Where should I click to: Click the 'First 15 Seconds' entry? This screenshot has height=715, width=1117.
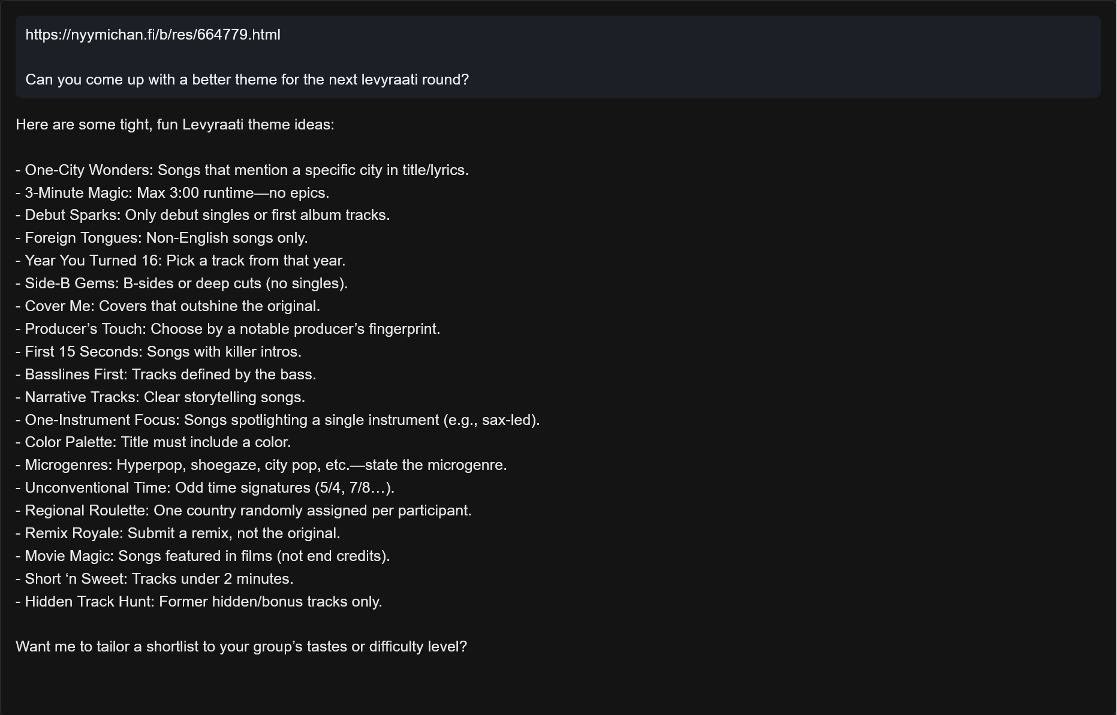coord(159,352)
